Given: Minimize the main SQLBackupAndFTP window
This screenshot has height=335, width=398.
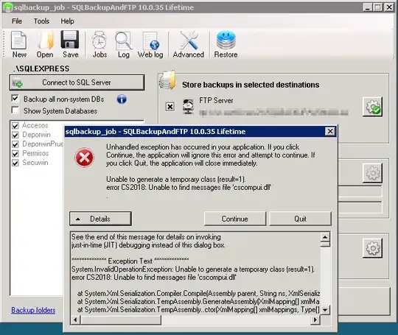Looking at the screenshot, I should click(368, 7).
